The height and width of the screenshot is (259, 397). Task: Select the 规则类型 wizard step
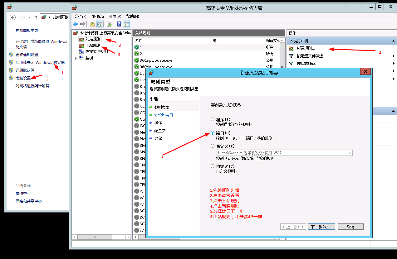[162, 107]
